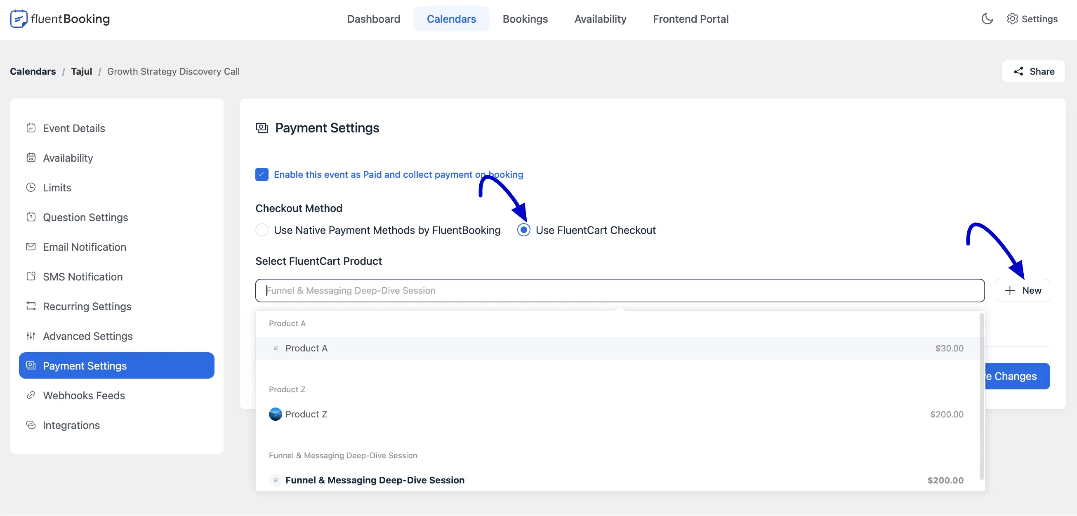Open Settings in the top bar
Image resolution: width=1077 pixels, height=516 pixels.
click(1032, 19)
